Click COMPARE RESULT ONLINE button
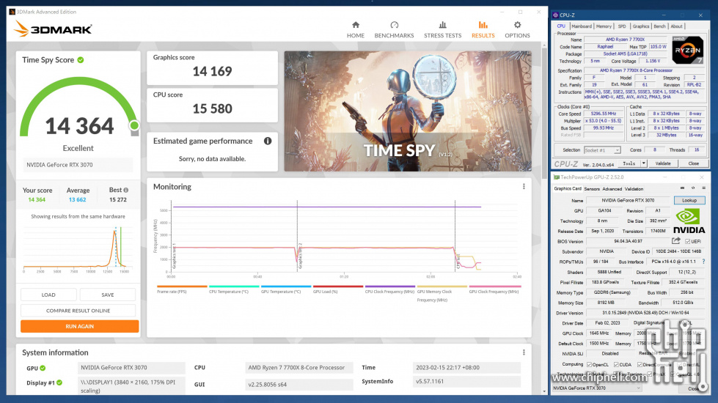718x403 pixels. pos(78,311)
